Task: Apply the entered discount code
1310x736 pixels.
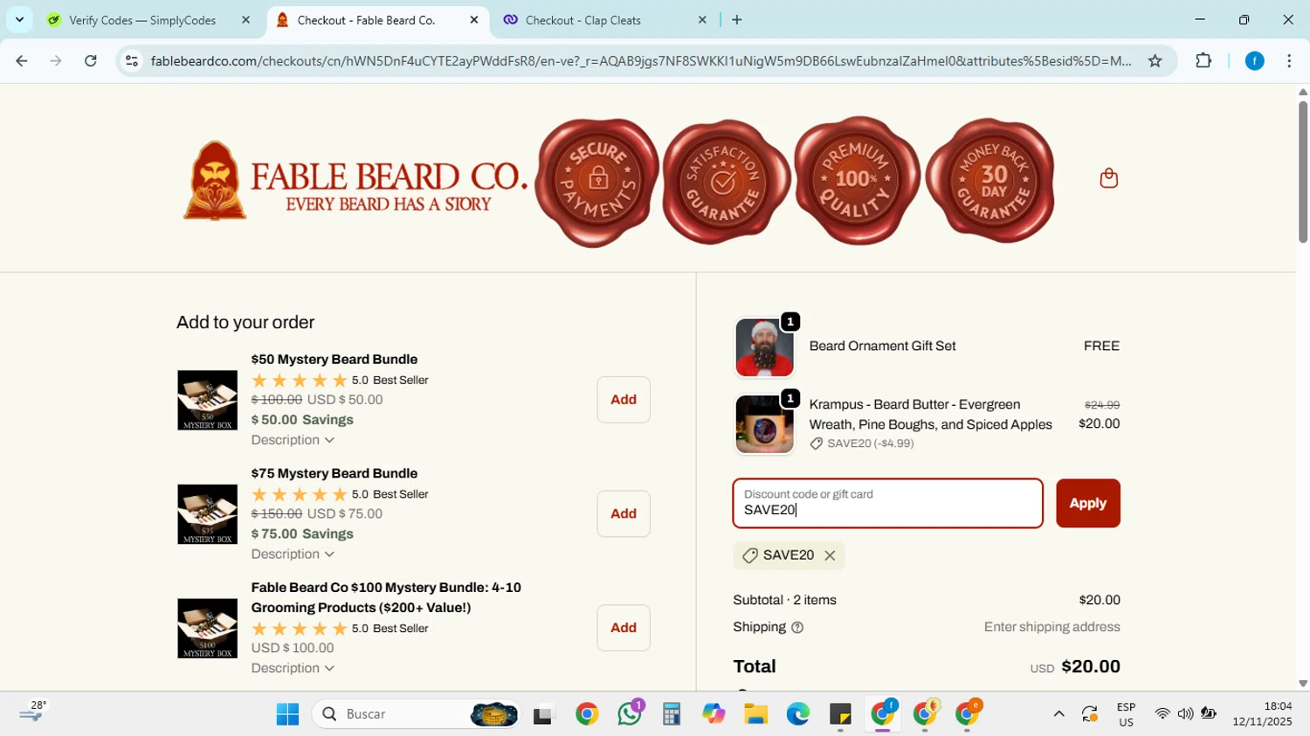Action: [1087, 503]
